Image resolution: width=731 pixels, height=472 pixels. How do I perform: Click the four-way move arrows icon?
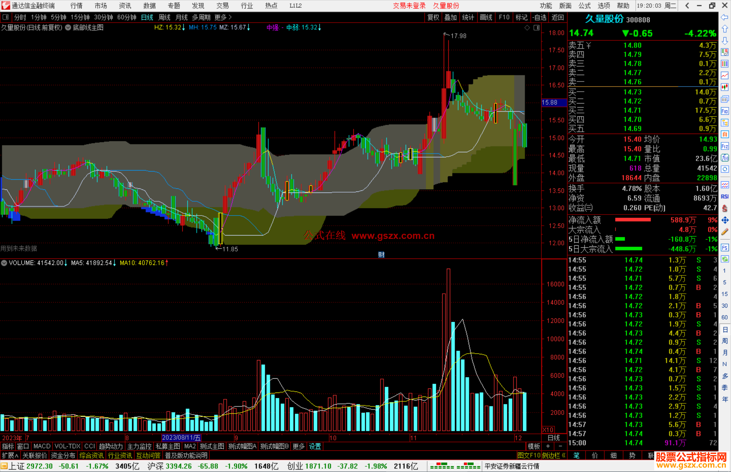click(725, 220)
